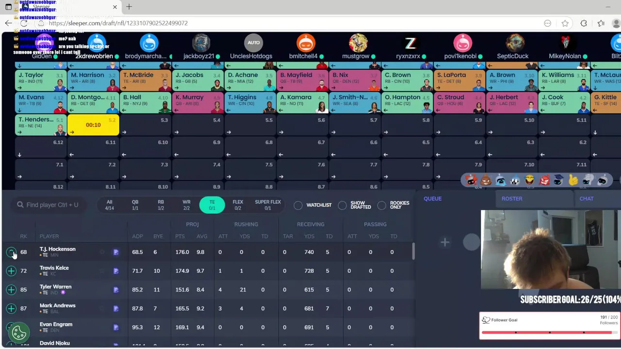This screenshot has height=349, width=621.
Task: Sort by the BYE column header
Action: click(158, 236)
